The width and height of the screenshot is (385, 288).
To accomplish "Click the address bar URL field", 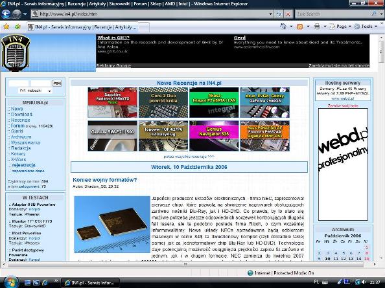I will 149,14.
